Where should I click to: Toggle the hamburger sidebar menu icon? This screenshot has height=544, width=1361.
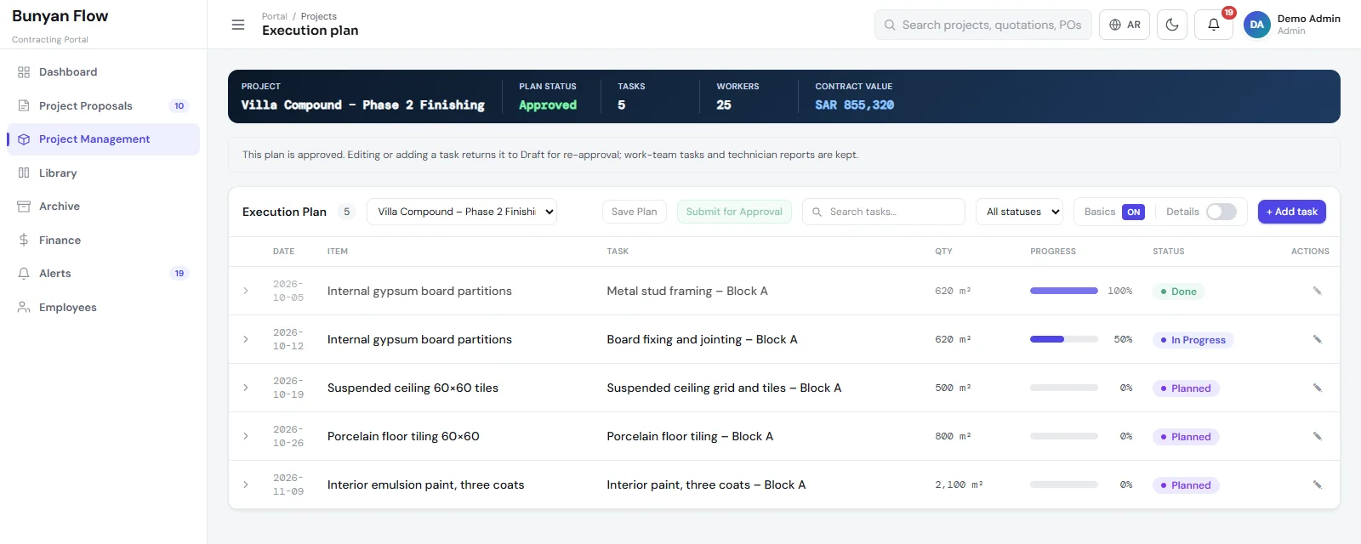pos(238,25)
